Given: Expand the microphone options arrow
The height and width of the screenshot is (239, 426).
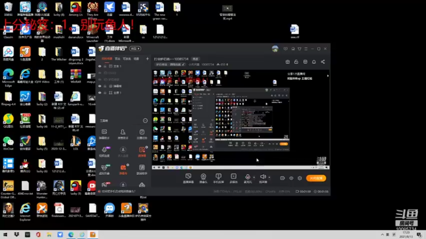Looking at the screenshot, I should tap(254, 177).
